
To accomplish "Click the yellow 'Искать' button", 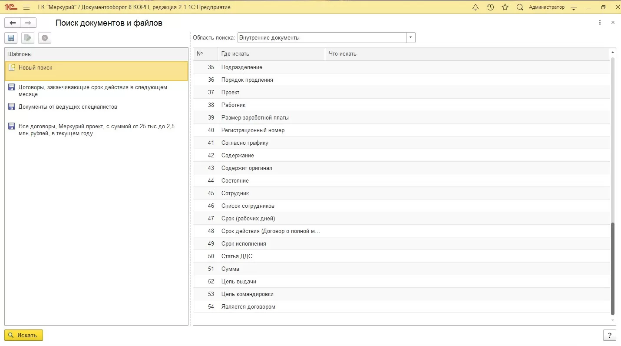I will [x=24, y=335].
